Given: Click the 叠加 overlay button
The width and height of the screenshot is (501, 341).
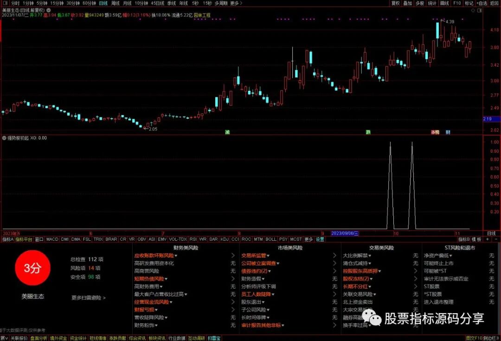Looking at the screenshot, I should 407,3.
